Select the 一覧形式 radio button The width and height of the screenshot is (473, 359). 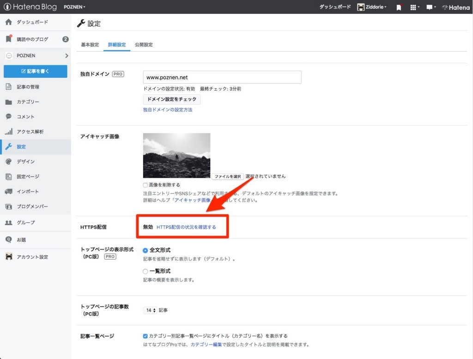[146, 271]
